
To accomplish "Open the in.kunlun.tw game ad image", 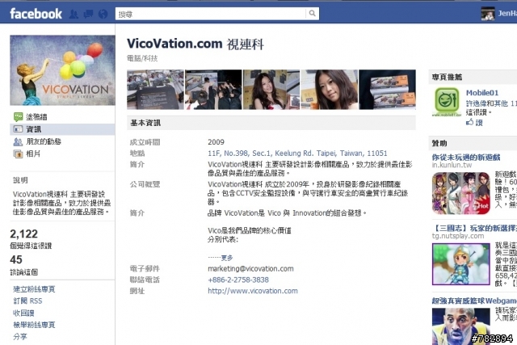I will click(461, 193).
